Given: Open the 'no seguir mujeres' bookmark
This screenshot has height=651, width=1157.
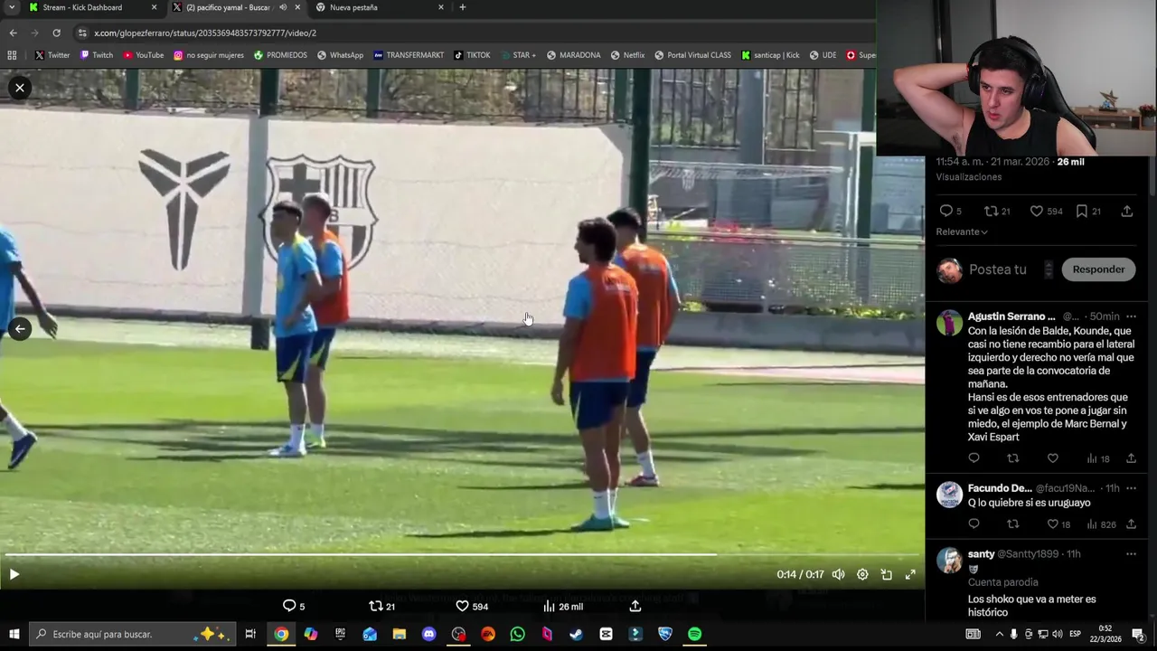Looking at the screenshot, I should [209, 55].
